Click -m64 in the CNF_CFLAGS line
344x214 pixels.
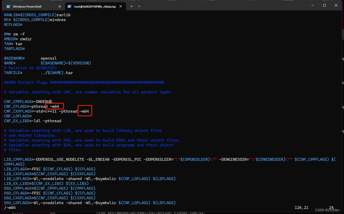[54, 106]
